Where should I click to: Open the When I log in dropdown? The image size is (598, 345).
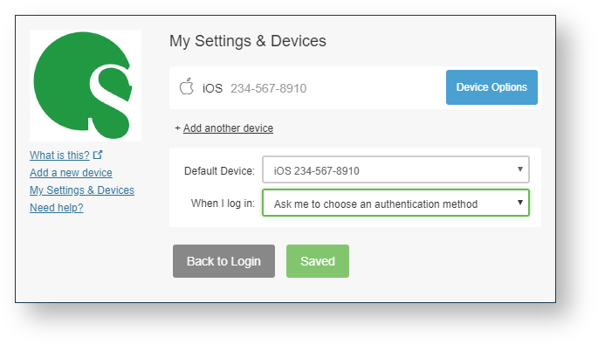395,203
